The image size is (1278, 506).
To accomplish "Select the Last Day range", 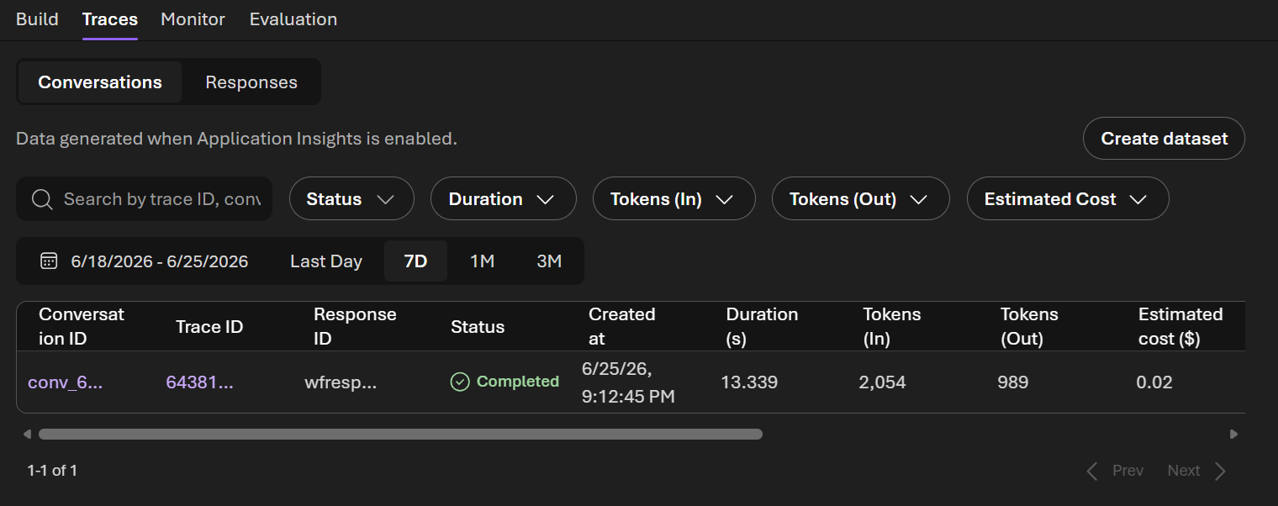I will [326, 261].
